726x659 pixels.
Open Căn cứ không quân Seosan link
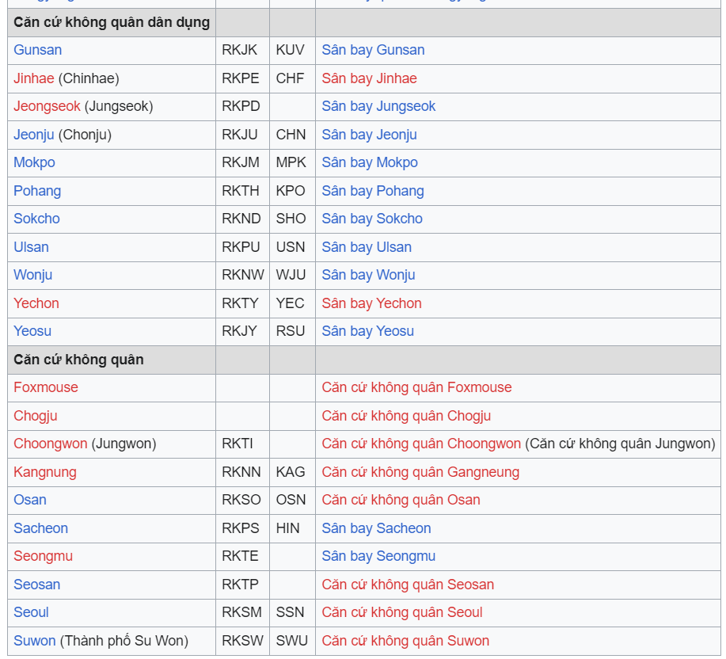(x=408, y=585)
